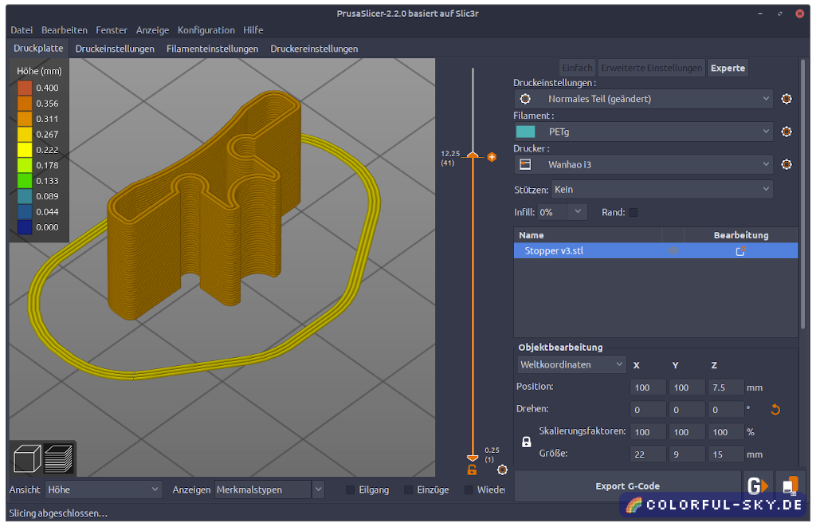This screenshot has width=816, height=527.
Task: Click the scale lock padlock icon
Action: click(526, 442)
